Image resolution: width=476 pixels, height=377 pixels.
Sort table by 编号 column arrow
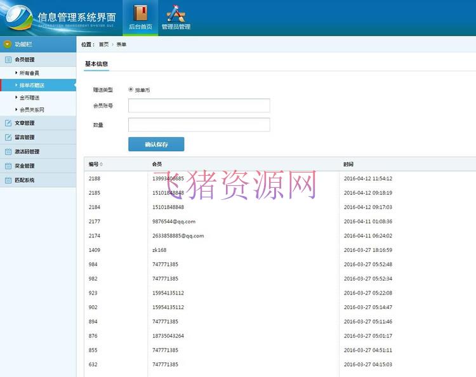(101, 164)
